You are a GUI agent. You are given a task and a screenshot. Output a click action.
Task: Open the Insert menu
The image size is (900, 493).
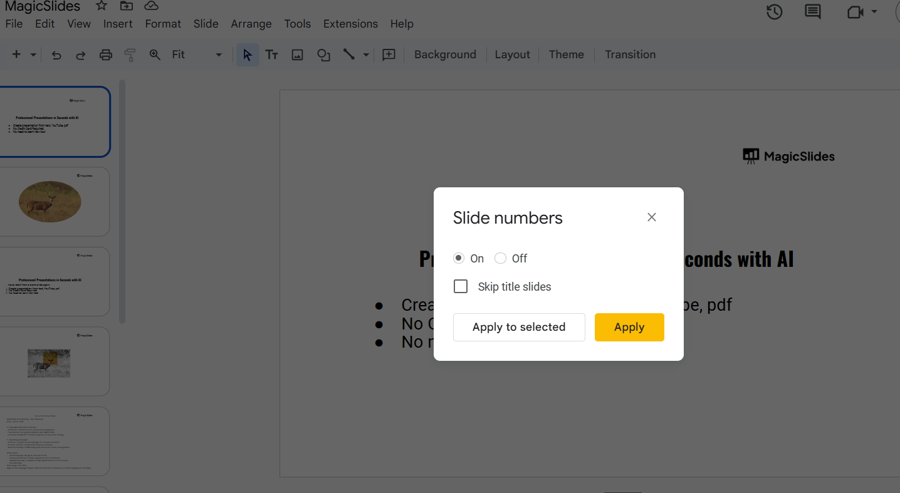click(x=118, y=24)
